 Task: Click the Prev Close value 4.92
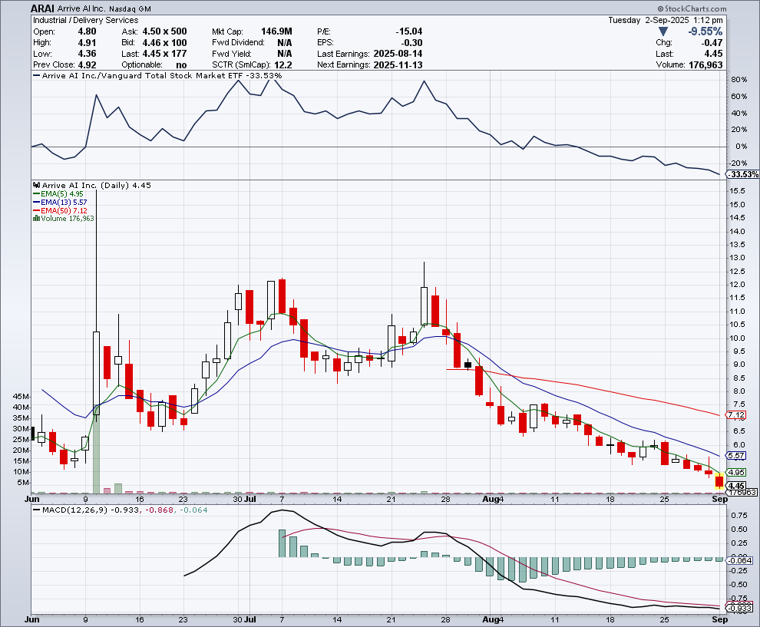point(88,65)
